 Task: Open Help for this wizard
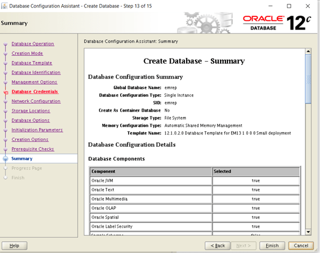(14, 246)
